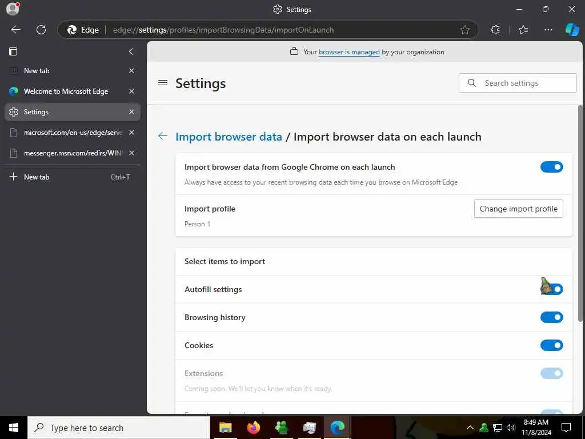Viewport: 585px width, 439px height.
Task: Close the Welcome to Microsoft Edge tab
Action: point(132,91)
